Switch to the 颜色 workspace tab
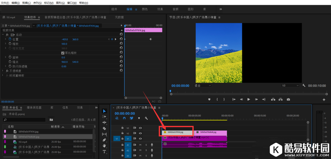This screenshot has width=331, height=159. coord(145,9)
